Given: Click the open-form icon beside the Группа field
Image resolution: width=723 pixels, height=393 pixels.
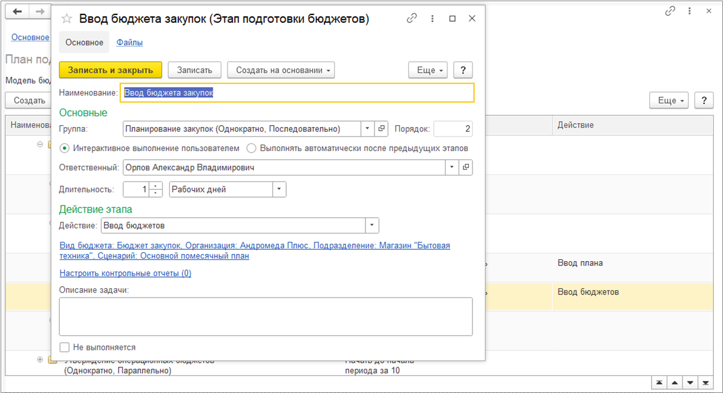Looking at the screenshot, I should [x=382, y=129].
